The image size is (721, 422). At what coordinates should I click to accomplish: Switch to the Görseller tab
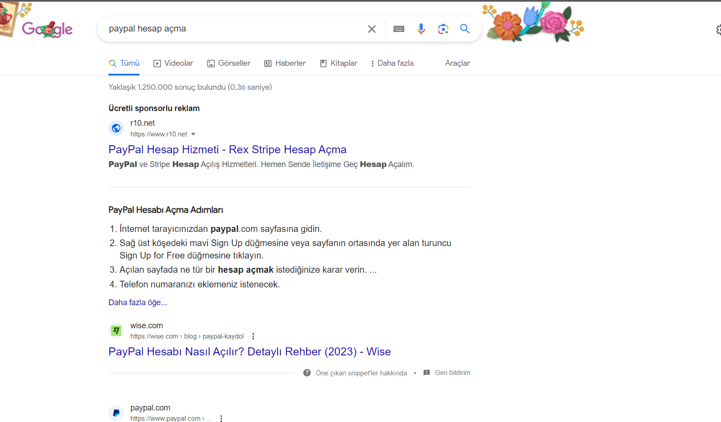click(229, 63)
